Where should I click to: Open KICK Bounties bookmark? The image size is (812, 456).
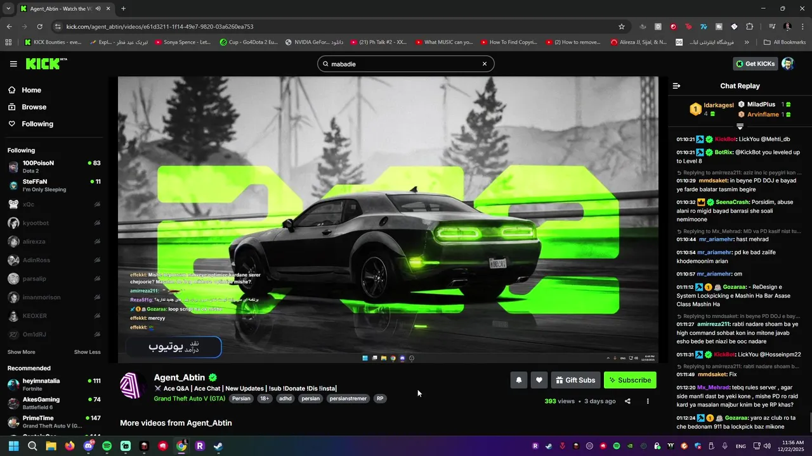(53, 42)
